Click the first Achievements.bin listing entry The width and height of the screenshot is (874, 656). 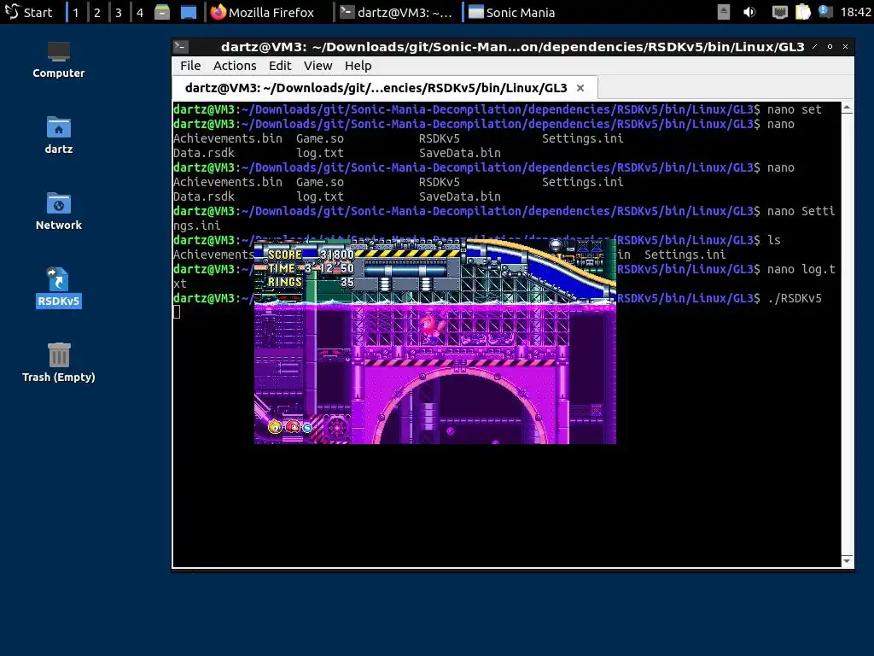(x=227, y=138)
